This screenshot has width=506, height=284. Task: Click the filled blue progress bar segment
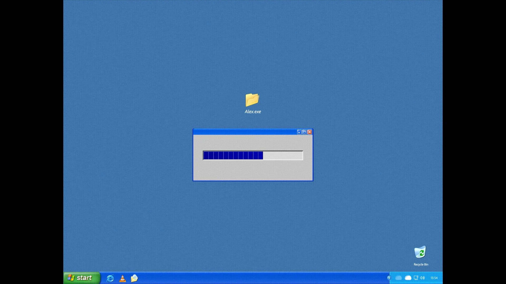click(233, 155)
